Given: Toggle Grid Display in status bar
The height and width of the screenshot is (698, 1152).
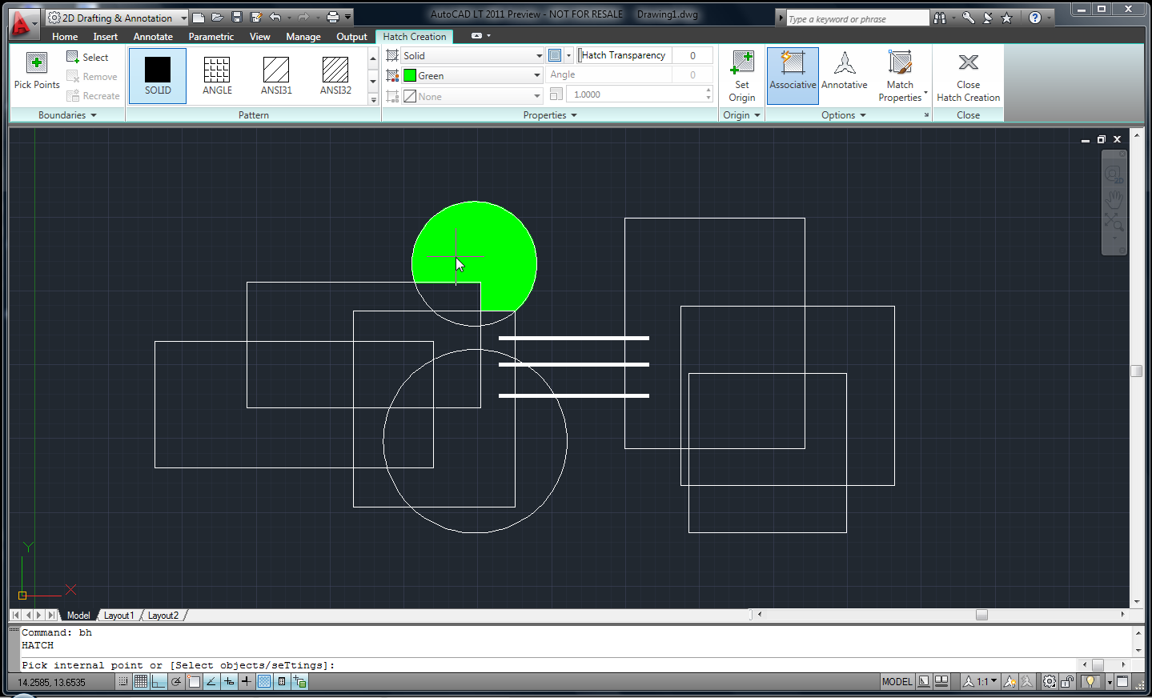Looking at the screenshot, I should (141, 682).
